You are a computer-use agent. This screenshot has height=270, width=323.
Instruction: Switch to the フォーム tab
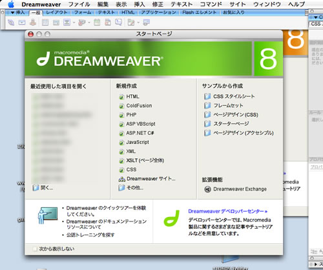coord(83,12)
